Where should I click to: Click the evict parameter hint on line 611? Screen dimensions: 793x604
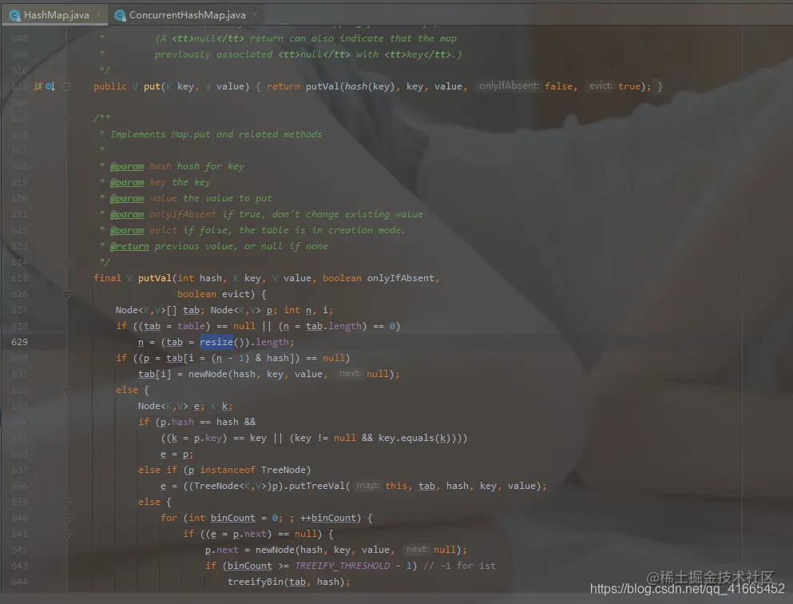point(601,86)
